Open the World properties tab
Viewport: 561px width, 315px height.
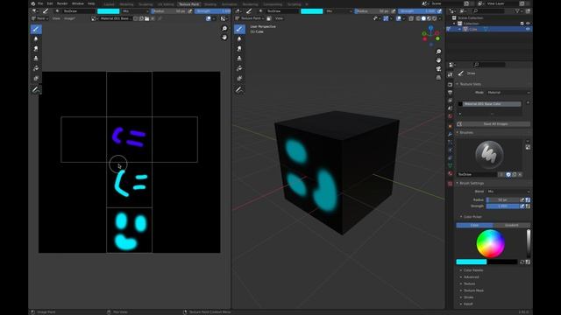click(450, 116)
